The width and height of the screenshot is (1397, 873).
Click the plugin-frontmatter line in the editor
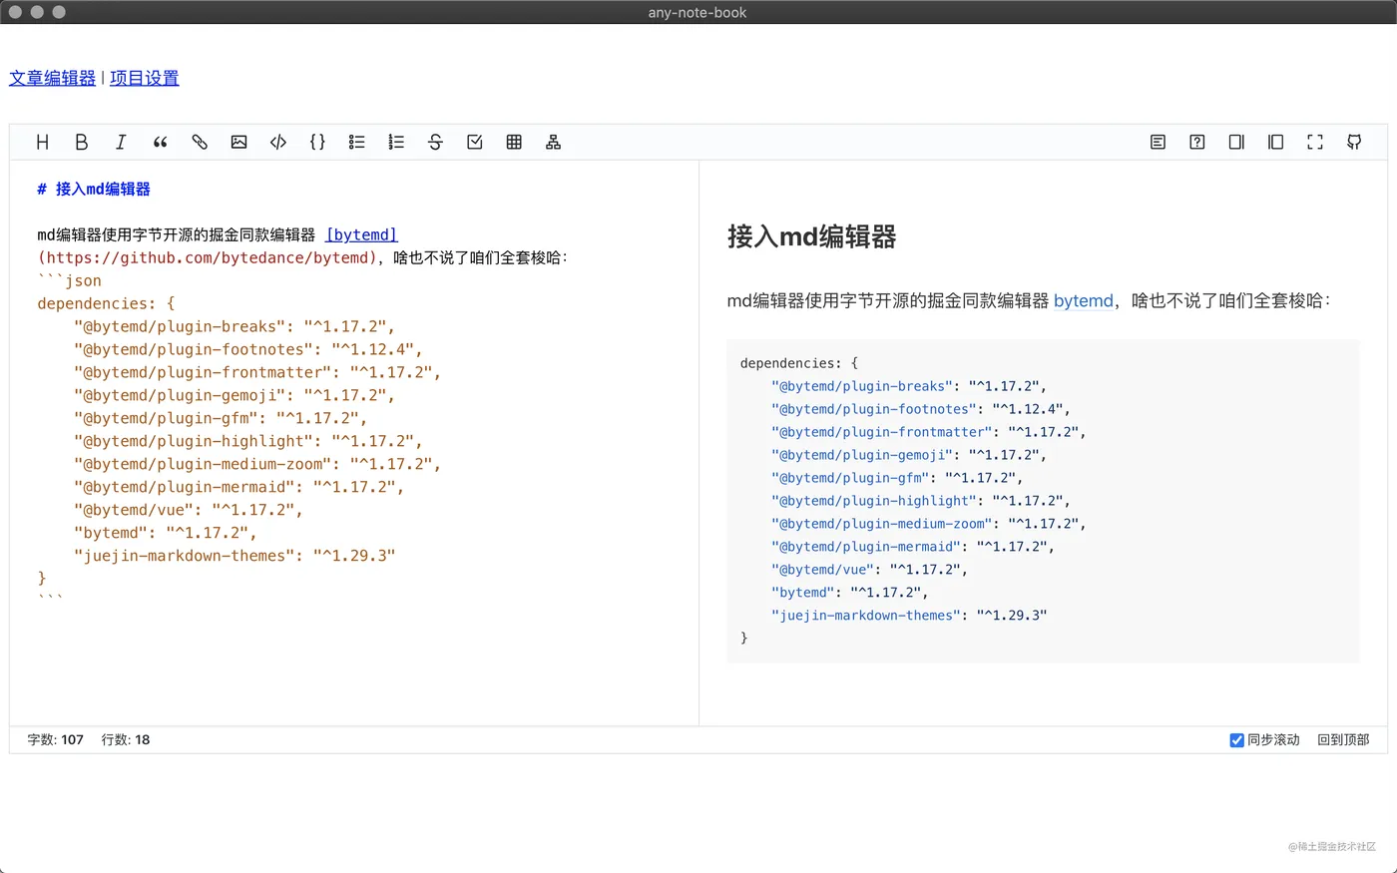pyautogui.click(x=257, y=372)
